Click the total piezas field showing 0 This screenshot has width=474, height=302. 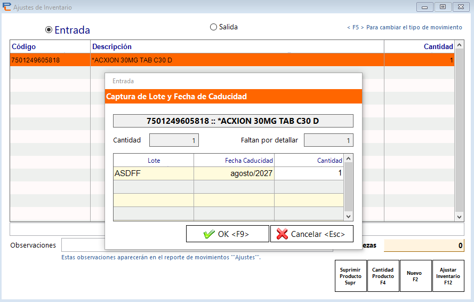424,245
